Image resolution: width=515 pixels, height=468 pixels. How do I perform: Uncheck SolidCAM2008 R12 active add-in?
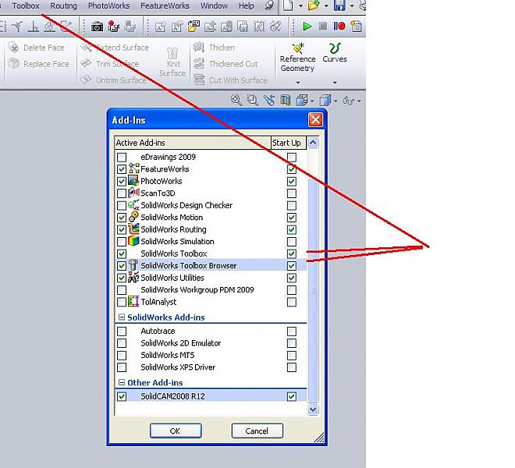pyautogui.click(x=122, y=396)
